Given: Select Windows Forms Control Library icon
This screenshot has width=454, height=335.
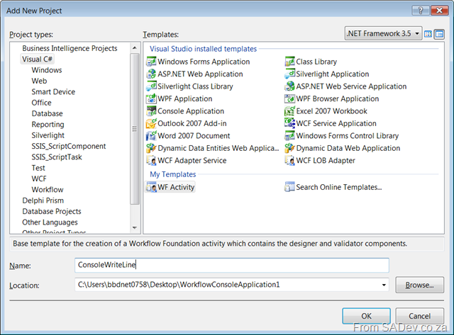Looking at the screenshot, I should pyautogui.click(x=289, y=136).
